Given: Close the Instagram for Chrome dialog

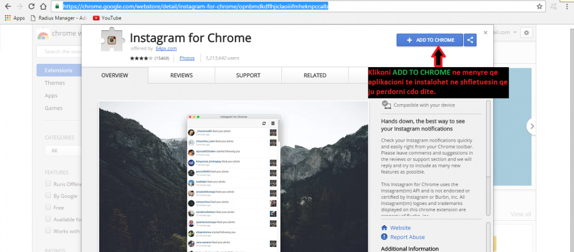Looking at the screenshot, I should coord(486,32).
